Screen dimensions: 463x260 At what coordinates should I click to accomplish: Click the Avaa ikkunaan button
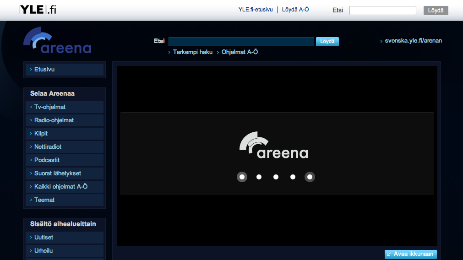410,254
